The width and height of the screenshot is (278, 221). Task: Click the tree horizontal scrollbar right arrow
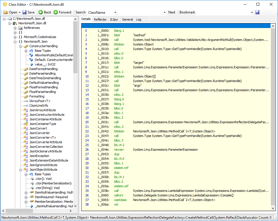(71, 211)
